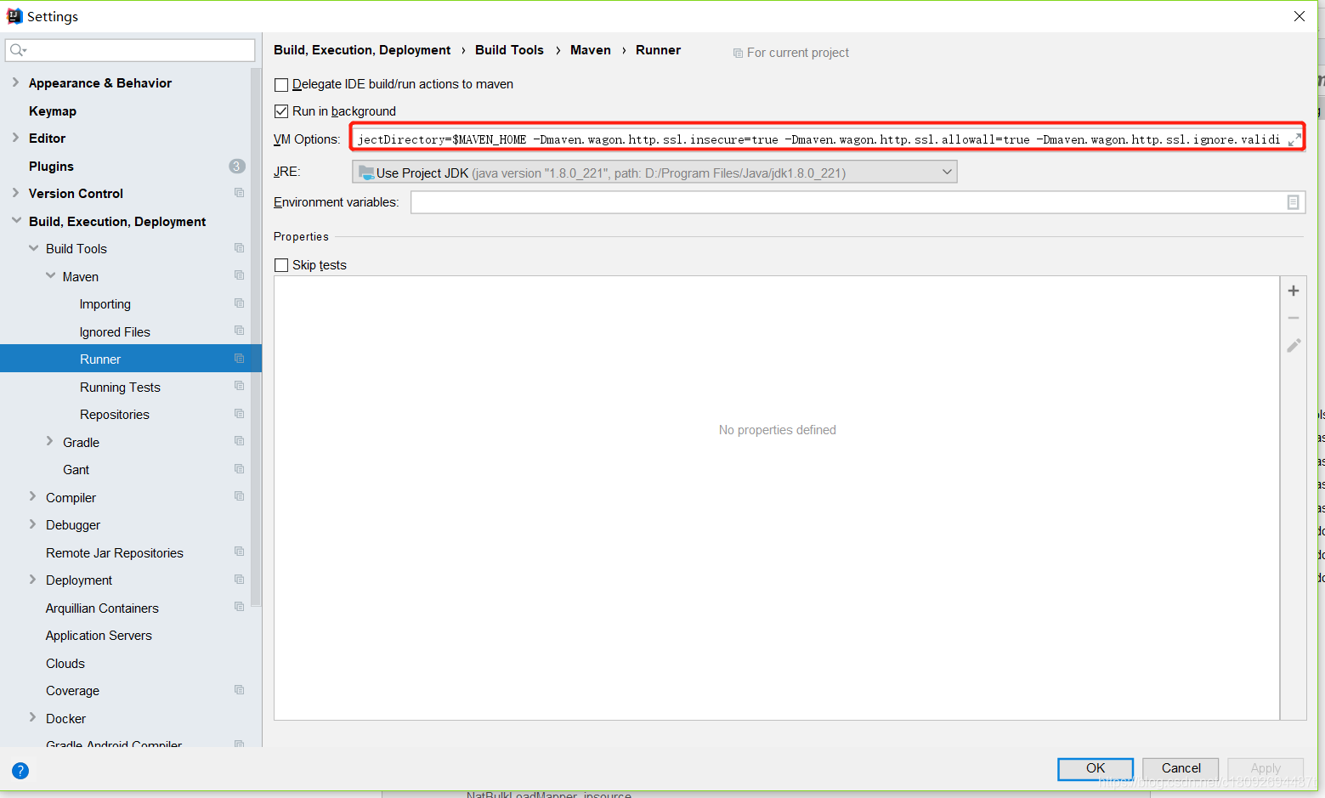
Task: Click the remove property minus icon
Action: 1293,318
